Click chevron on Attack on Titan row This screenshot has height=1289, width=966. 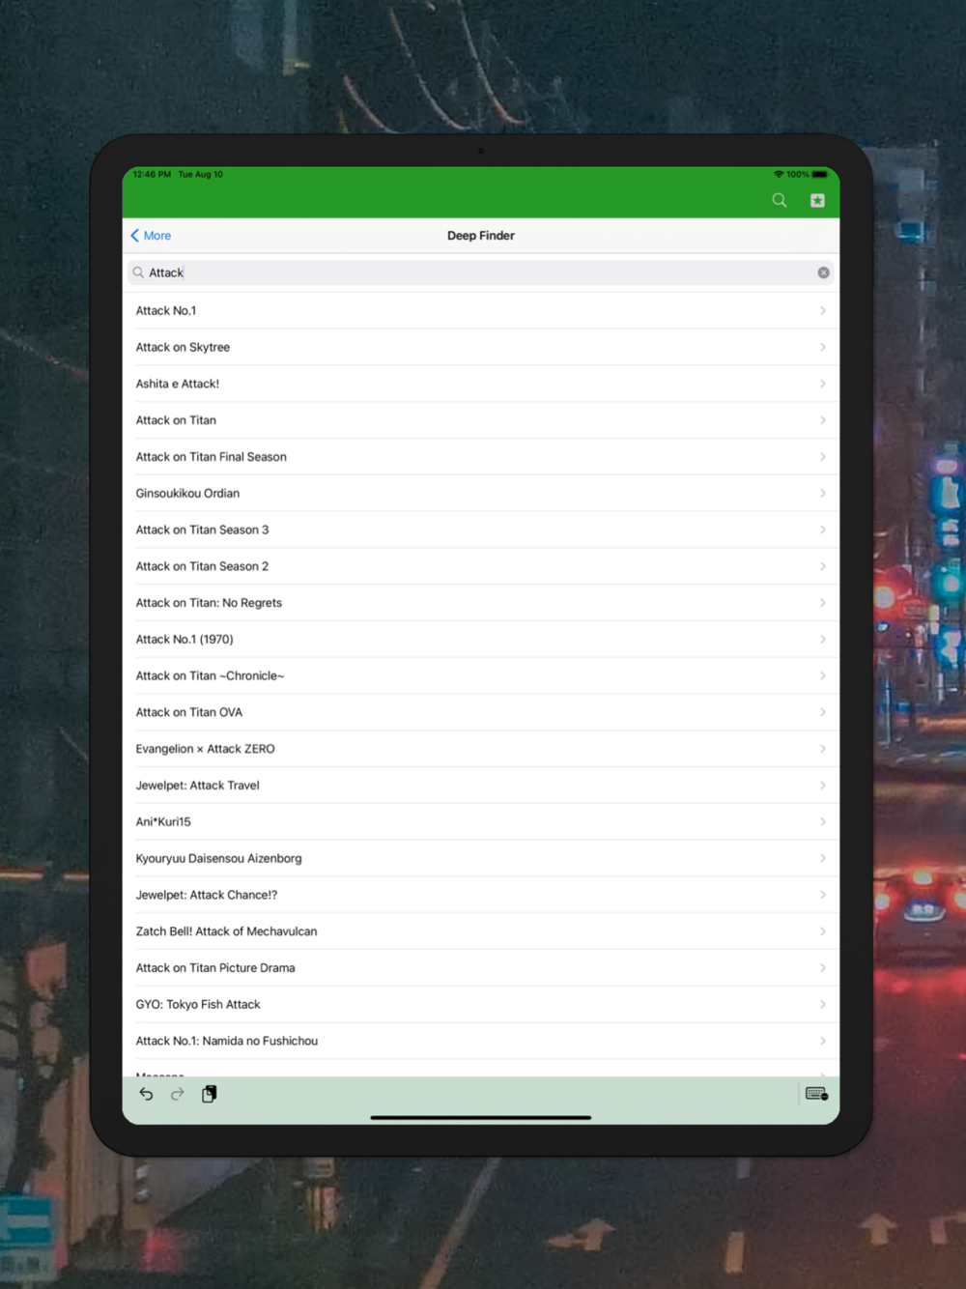pos(823,420)
